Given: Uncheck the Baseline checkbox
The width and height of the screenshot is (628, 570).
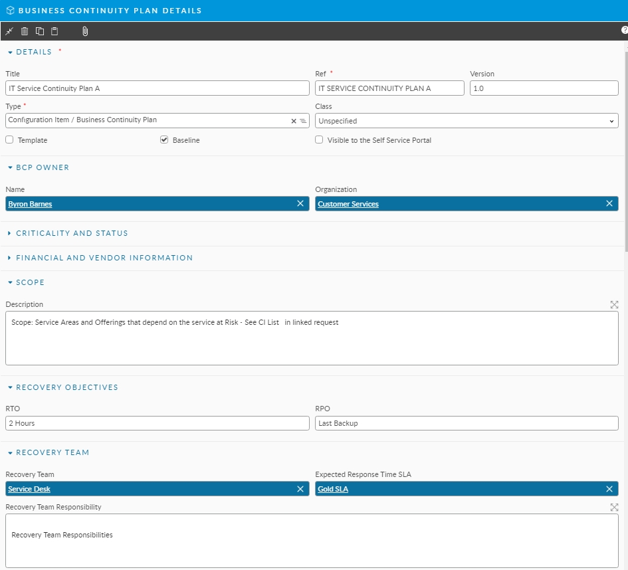Looking at the screenshot, I should coord(164,140).
